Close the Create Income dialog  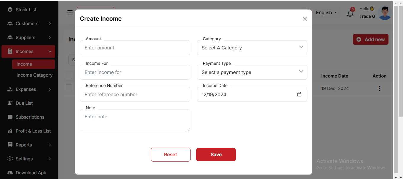pos(305,19)
